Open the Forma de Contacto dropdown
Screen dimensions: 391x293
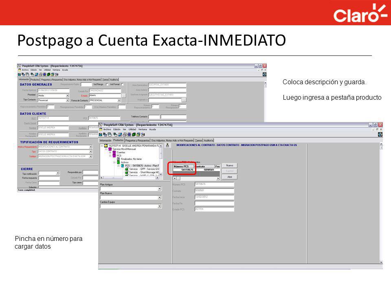[119, 100]
